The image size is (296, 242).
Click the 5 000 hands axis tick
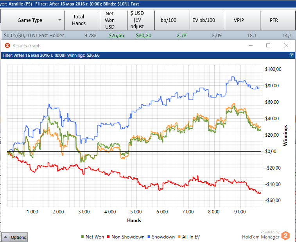(136, 212)
